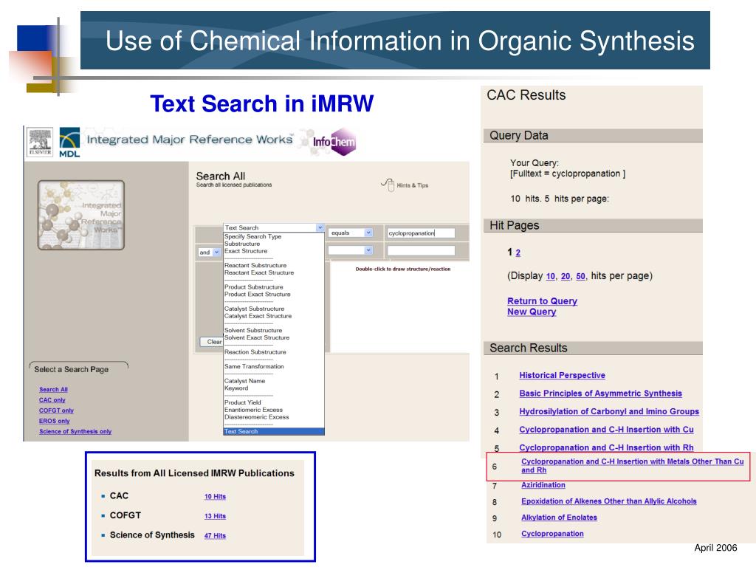Select 'Diastereomeric Excess' option
Viewport: 756px width, 584px height.
tap(256, 417)
